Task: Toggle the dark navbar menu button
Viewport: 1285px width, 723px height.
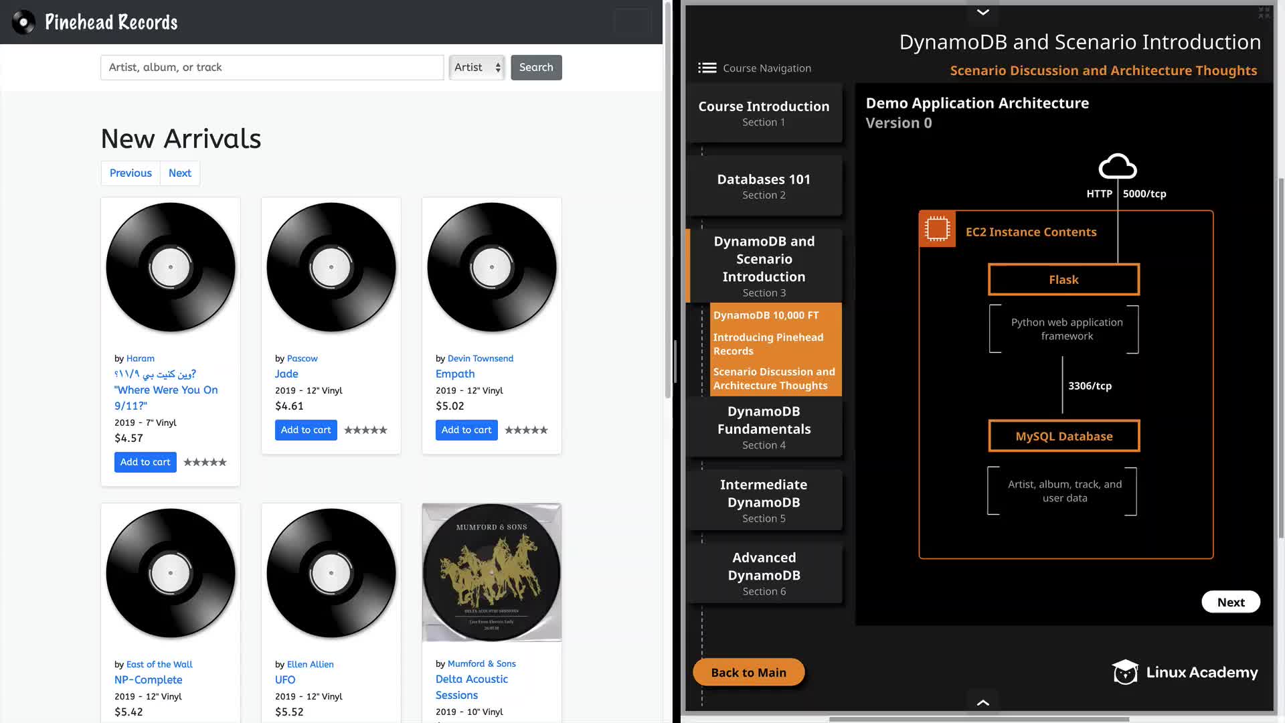Action: (632, 22)
